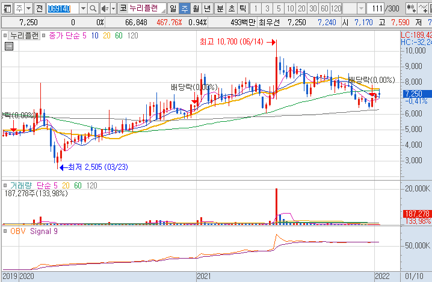Click the 최고 10,700 (06/14) marker

click(x=238, y=42)
